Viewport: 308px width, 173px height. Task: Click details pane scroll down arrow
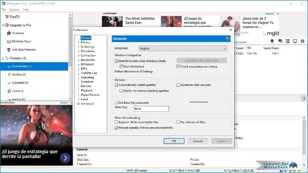[304, 165]
